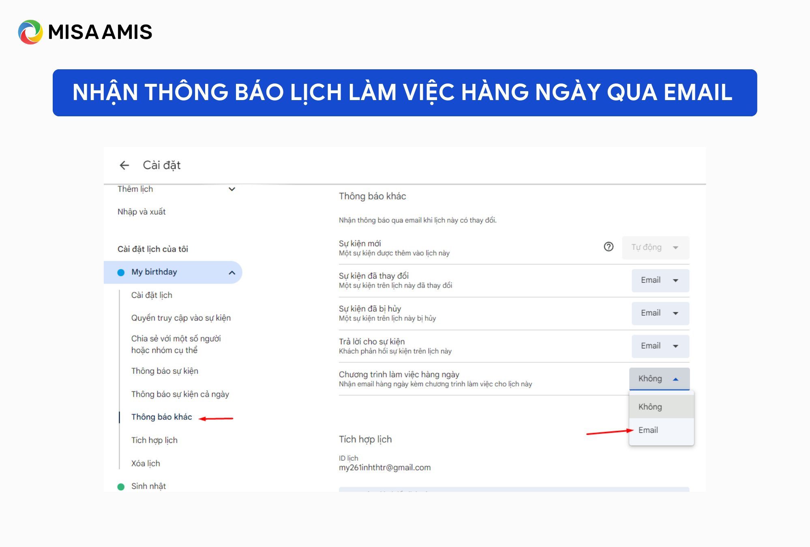
Task: Click Xóa lịch in sidebar
Action: pyautogui.click(x=146, y=464)
